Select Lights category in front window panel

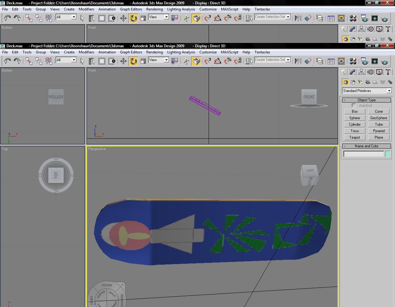tap(360, 82)
